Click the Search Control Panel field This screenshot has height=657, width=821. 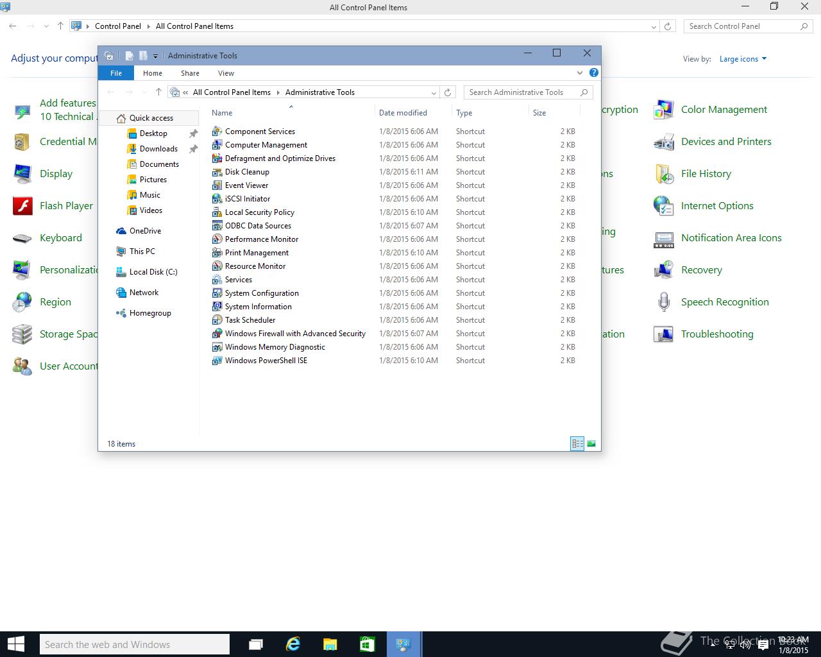click(x=748, y=26)
